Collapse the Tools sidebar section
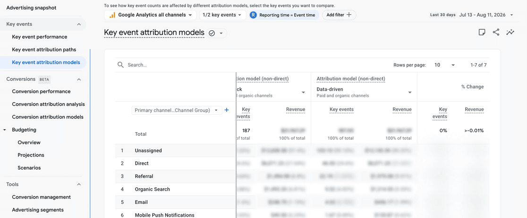Screen dimensions: 527x218 [79, 184]
